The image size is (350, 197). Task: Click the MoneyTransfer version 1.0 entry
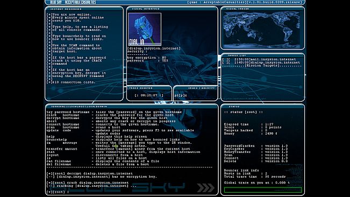click(256, 152)
